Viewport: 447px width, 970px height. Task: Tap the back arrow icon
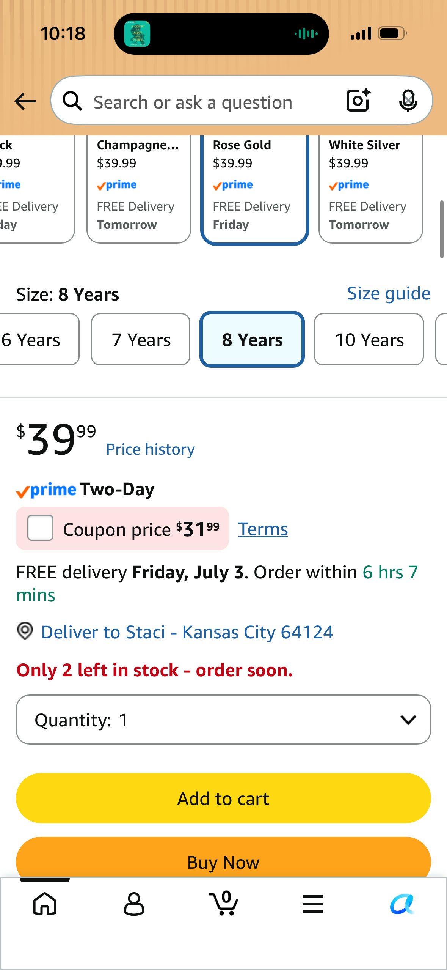click(x=25, y=101)
